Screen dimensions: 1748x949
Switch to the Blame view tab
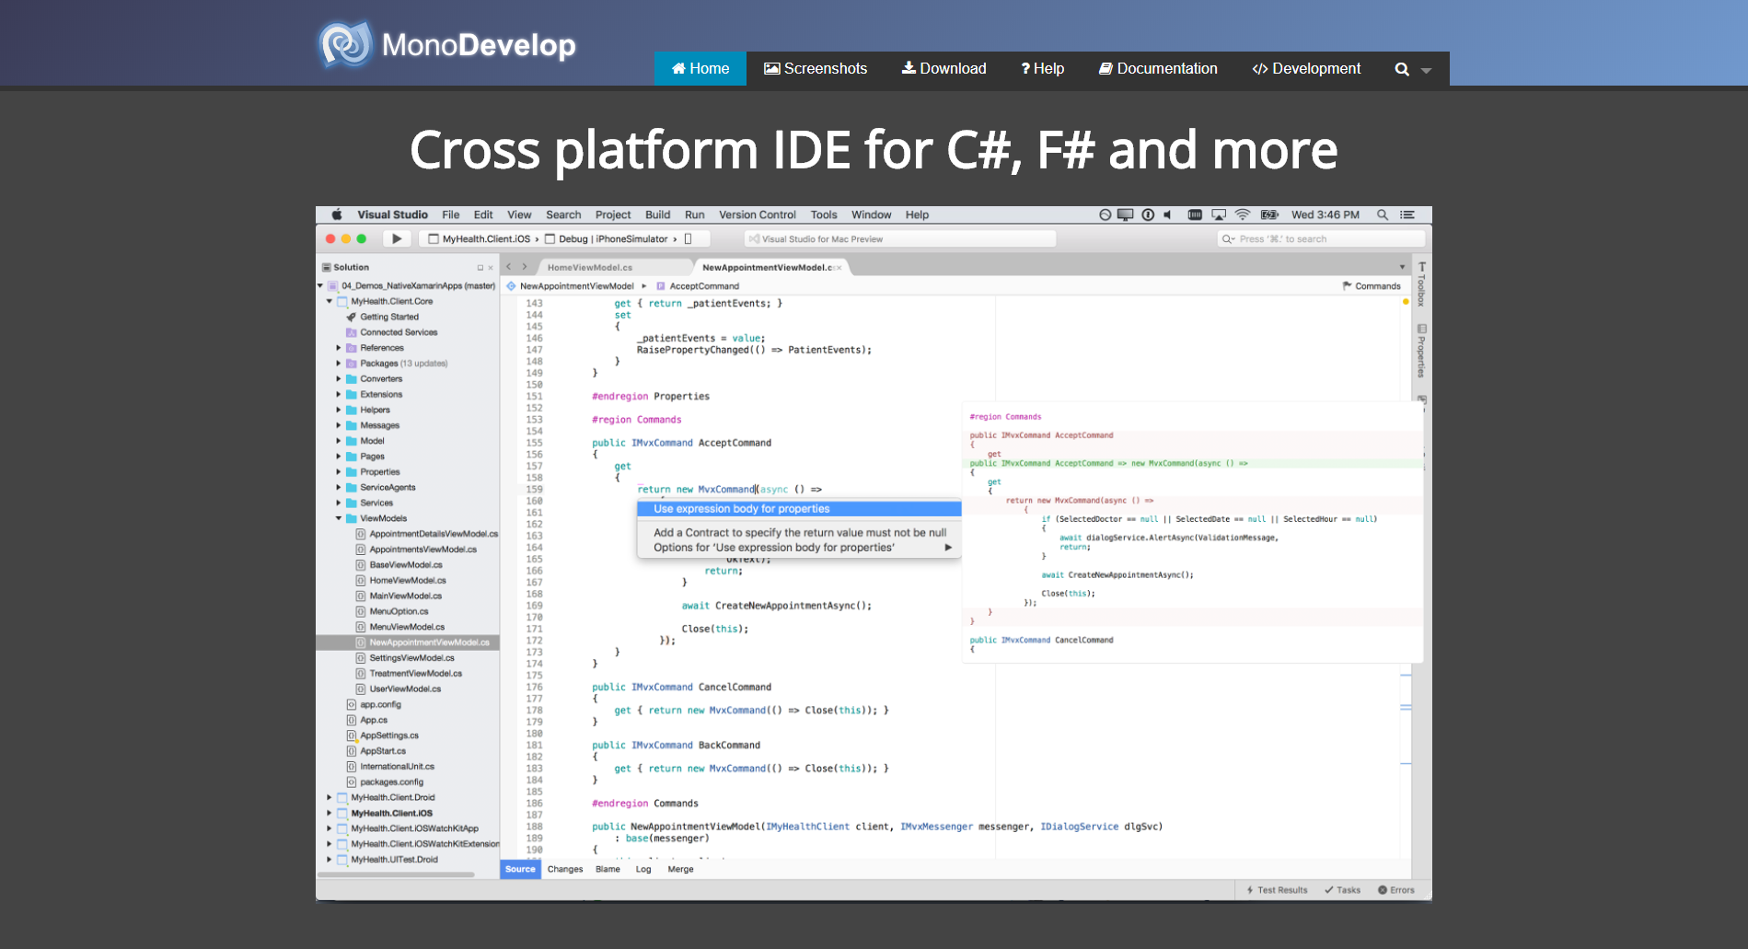pyautogui.click(x=608, y=869)
